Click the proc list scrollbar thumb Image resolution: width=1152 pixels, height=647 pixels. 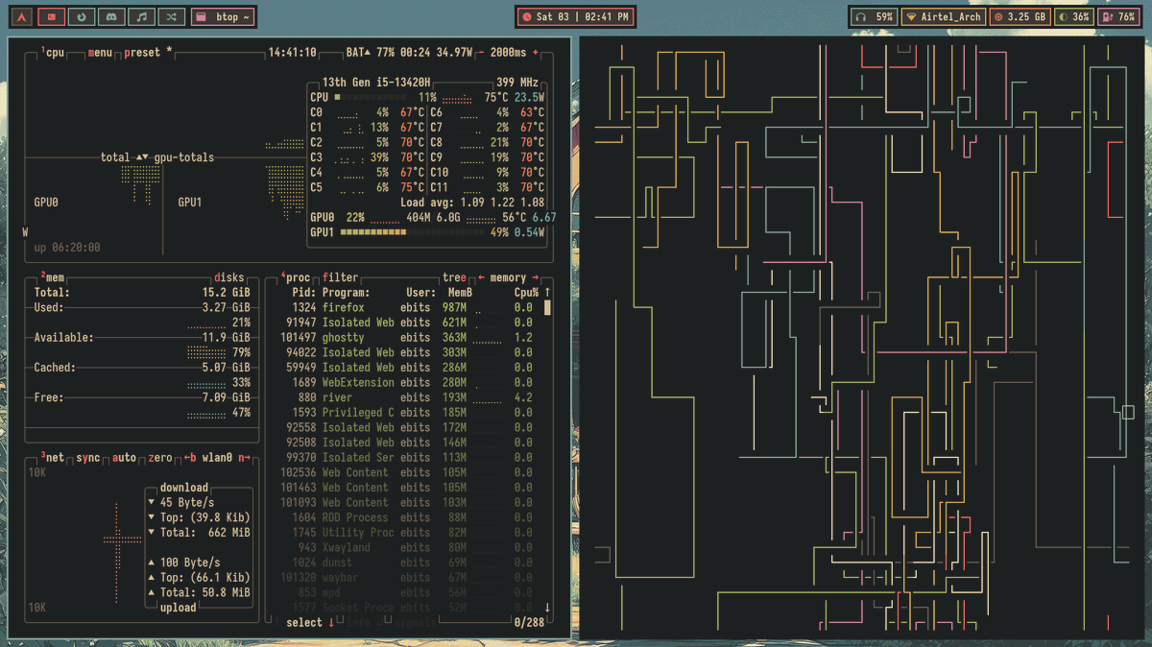pyautogui.click(x=547, y=308)
